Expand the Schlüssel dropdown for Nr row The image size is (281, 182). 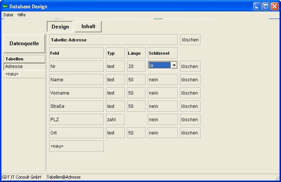174,65
